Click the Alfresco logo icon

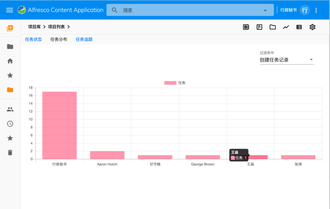[x=22, y=10]
